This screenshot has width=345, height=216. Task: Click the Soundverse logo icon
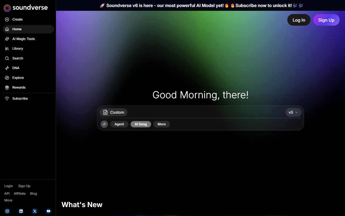tap(7, 8)
